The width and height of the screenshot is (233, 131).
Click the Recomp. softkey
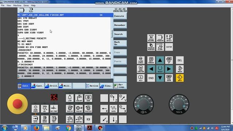click(120, 86)
